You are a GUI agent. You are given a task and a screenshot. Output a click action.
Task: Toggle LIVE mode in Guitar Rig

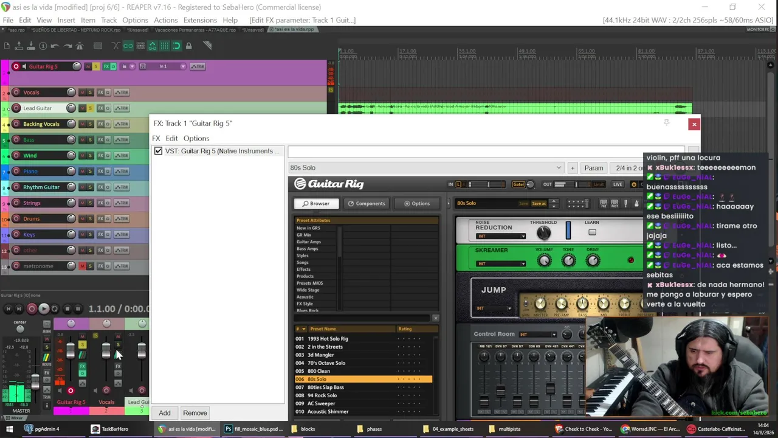pyautogui.click(x=618, y=184)
